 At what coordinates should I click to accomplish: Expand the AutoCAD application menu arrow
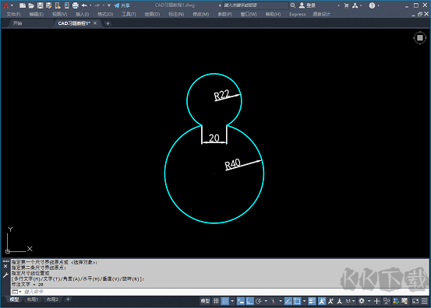coord(12,5)
